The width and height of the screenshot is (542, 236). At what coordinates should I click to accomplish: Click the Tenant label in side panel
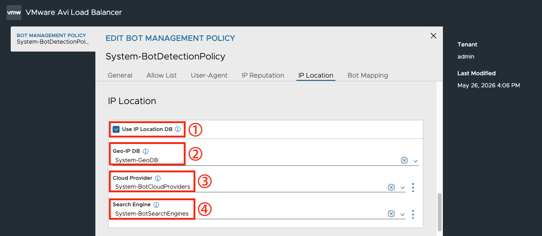[468, 45]
